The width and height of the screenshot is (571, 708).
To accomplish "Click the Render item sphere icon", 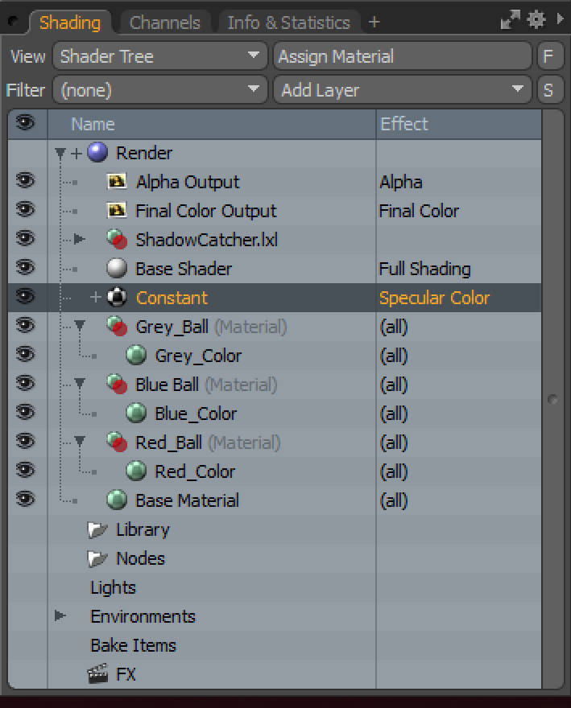I will coord(97,153).
